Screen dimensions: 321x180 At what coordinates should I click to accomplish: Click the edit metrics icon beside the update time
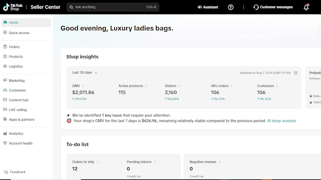coord(296,73)
